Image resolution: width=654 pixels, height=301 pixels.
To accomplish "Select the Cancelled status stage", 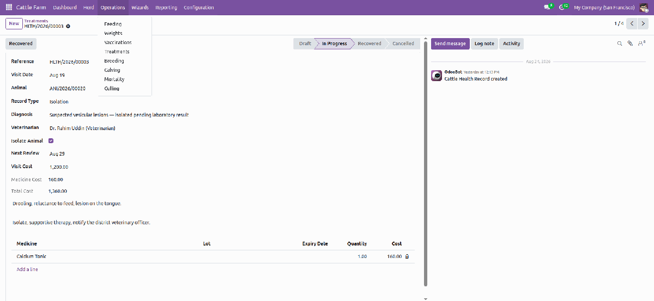I will tap(403, 44).
